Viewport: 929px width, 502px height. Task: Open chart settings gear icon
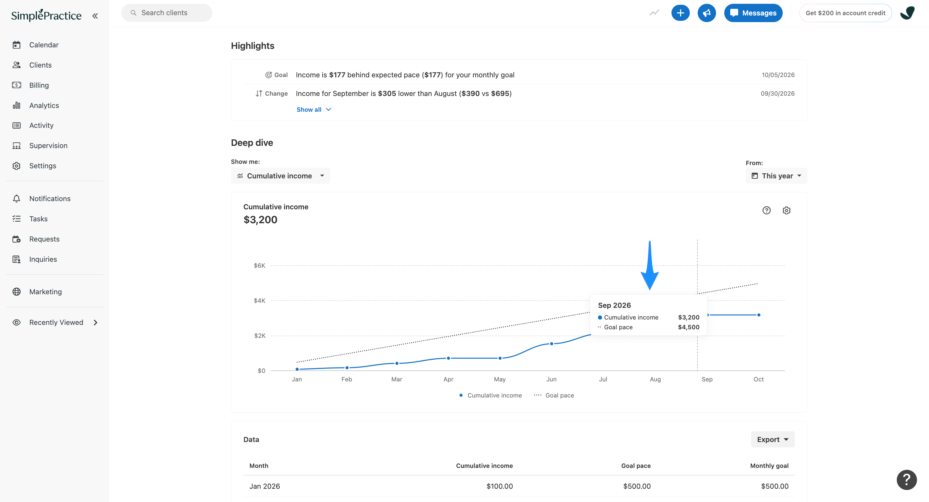[786, 211]
